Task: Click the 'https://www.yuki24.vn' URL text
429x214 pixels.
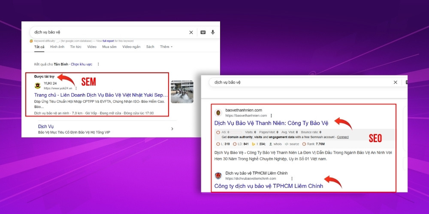Action: click(x=58, y=89)
